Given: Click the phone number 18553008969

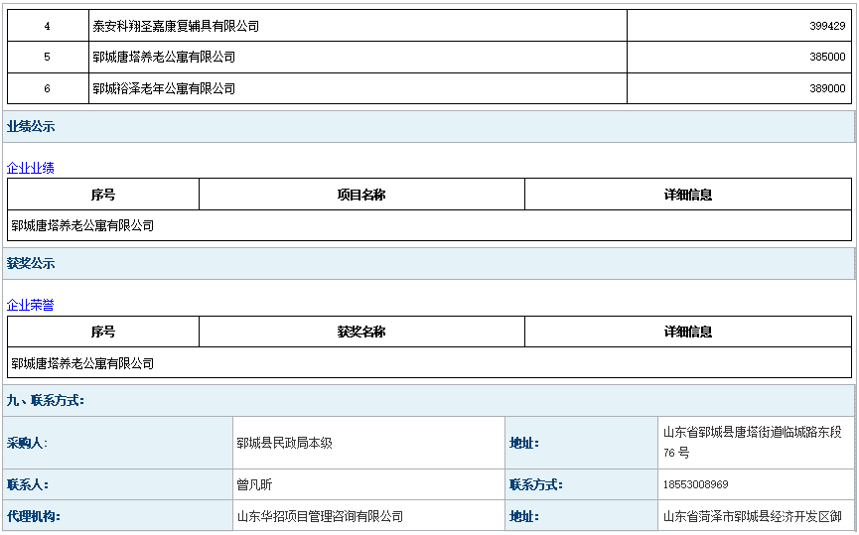Looking at the screenshot, I should pyautogui.click(x=695, y=484).
